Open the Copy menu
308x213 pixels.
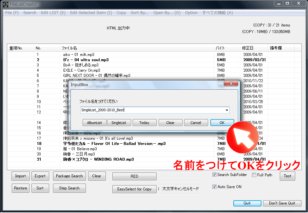point(121,12)
